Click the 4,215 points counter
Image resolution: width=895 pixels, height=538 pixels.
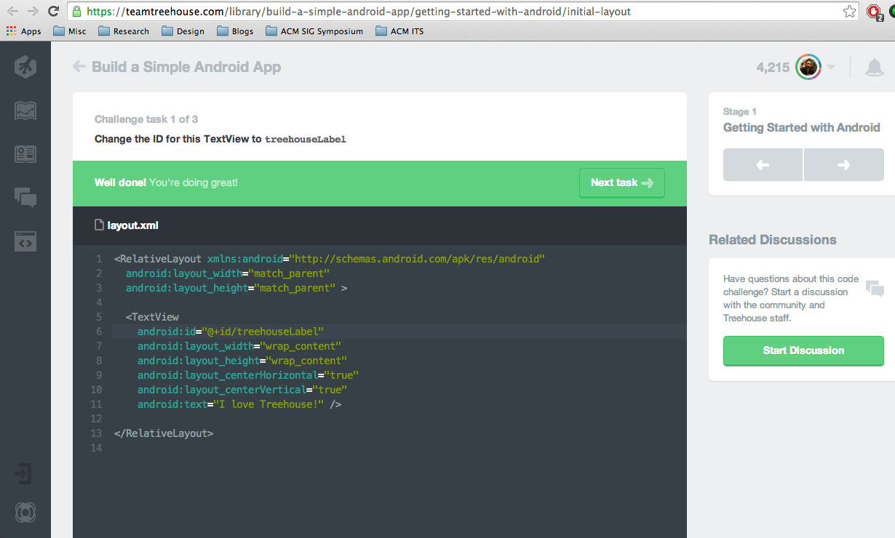773,68
